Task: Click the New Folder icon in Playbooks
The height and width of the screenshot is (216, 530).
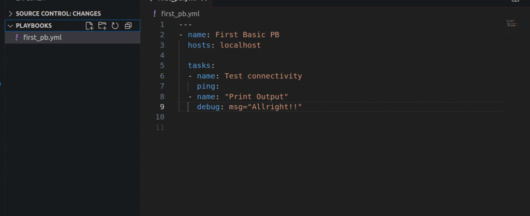Action: point(102,26)
